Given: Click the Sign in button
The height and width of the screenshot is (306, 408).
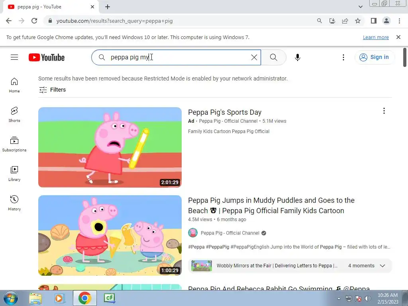Looking at the screenshot, I should [374, 57].
